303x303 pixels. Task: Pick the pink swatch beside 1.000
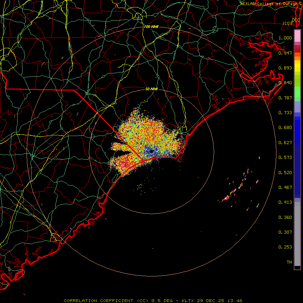pyautogui.click(x=297, y=36)
